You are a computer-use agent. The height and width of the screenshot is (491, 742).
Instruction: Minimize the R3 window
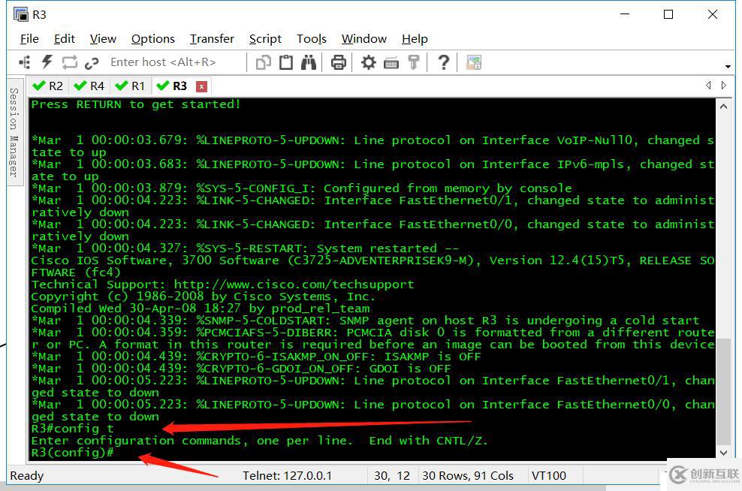click(x=625, y=15)
